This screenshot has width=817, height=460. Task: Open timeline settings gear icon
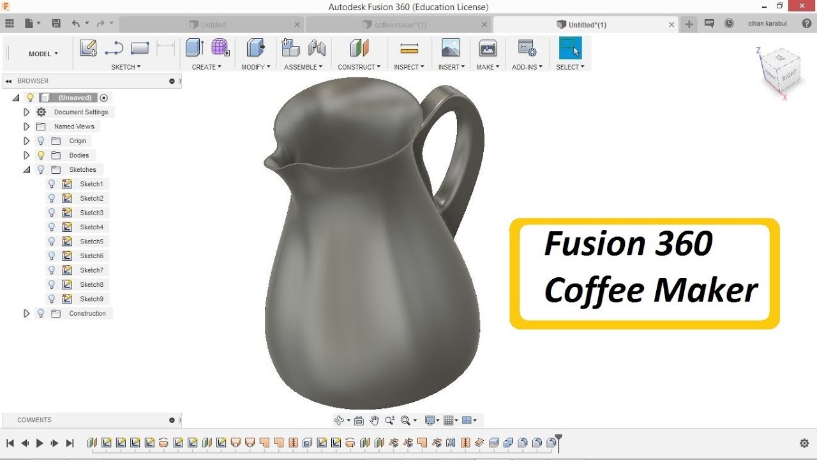804,443
